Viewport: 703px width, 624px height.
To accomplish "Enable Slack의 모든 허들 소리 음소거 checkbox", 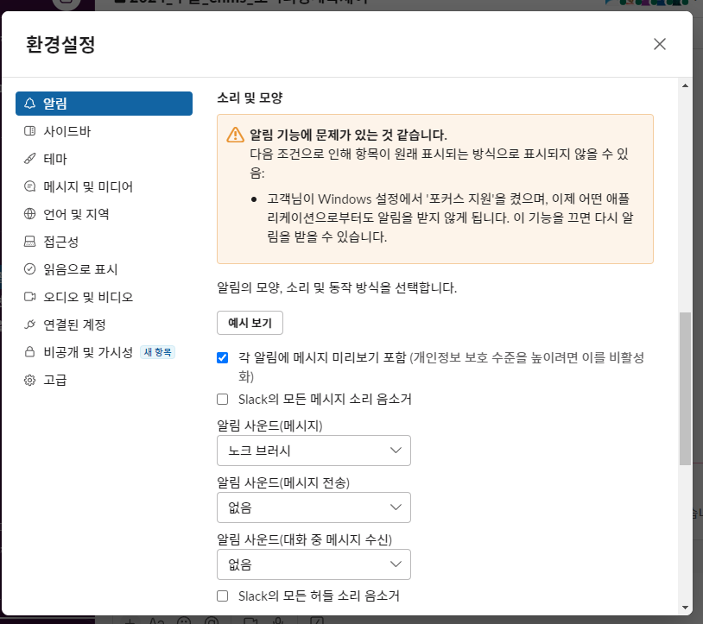I will click(222, 596).
